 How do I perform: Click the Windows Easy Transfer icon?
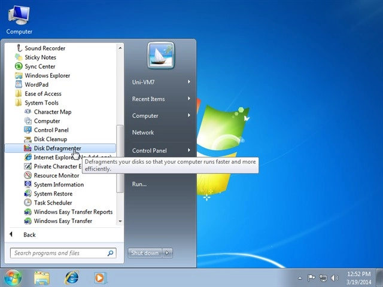click(x=28, y=221)
